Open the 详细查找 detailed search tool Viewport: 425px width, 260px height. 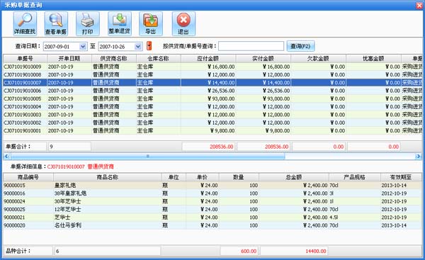pyautogui.click(x=25, y=23)
